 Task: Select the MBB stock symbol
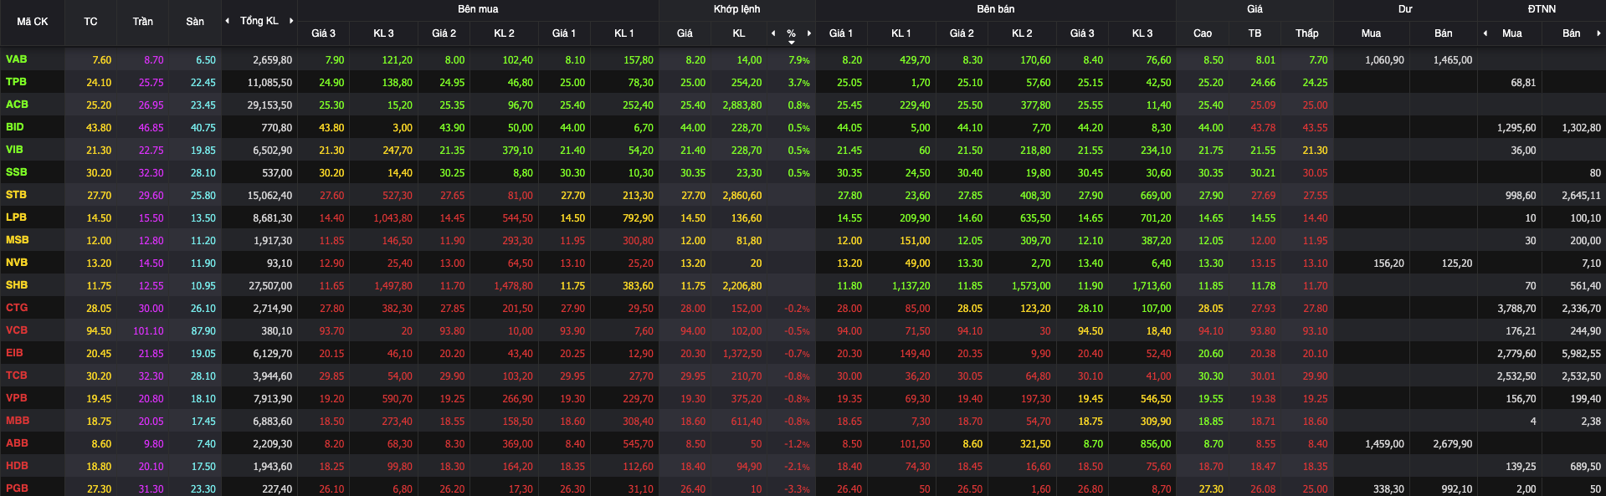click(18, 421)
